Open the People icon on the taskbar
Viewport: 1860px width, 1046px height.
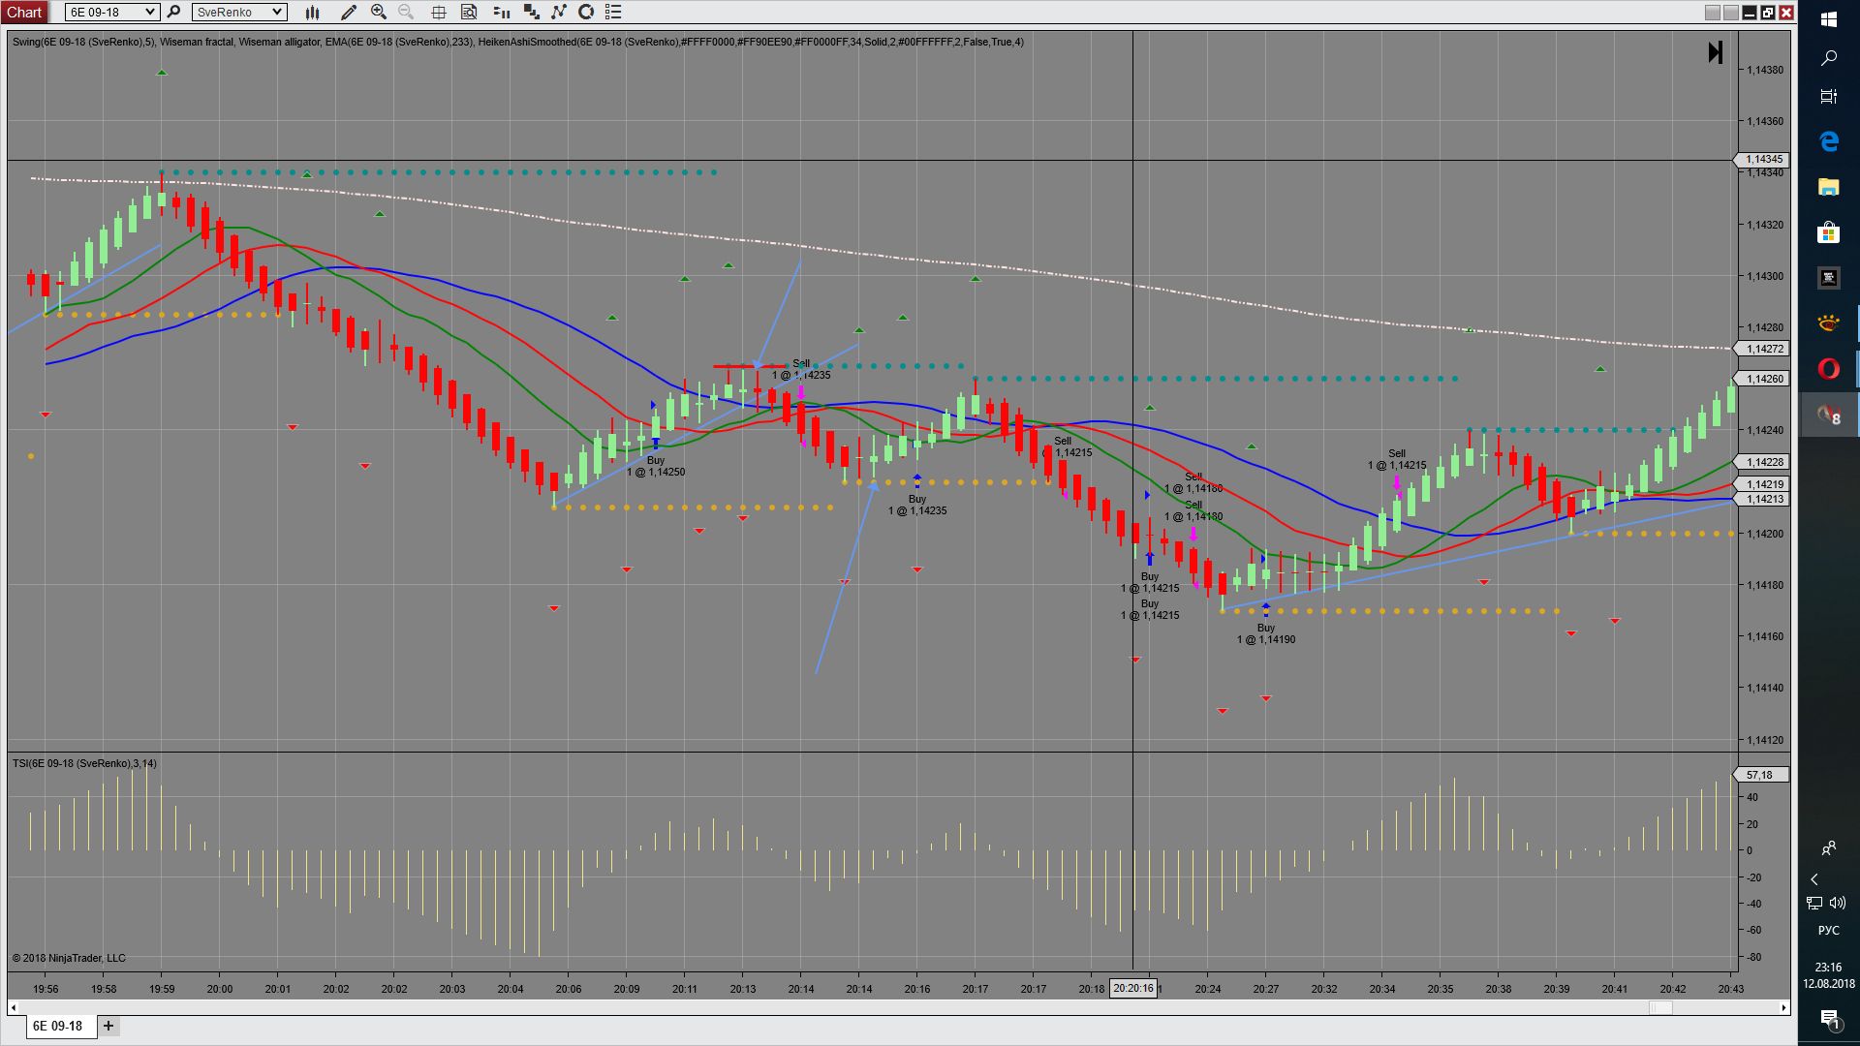coord(1829,848)
